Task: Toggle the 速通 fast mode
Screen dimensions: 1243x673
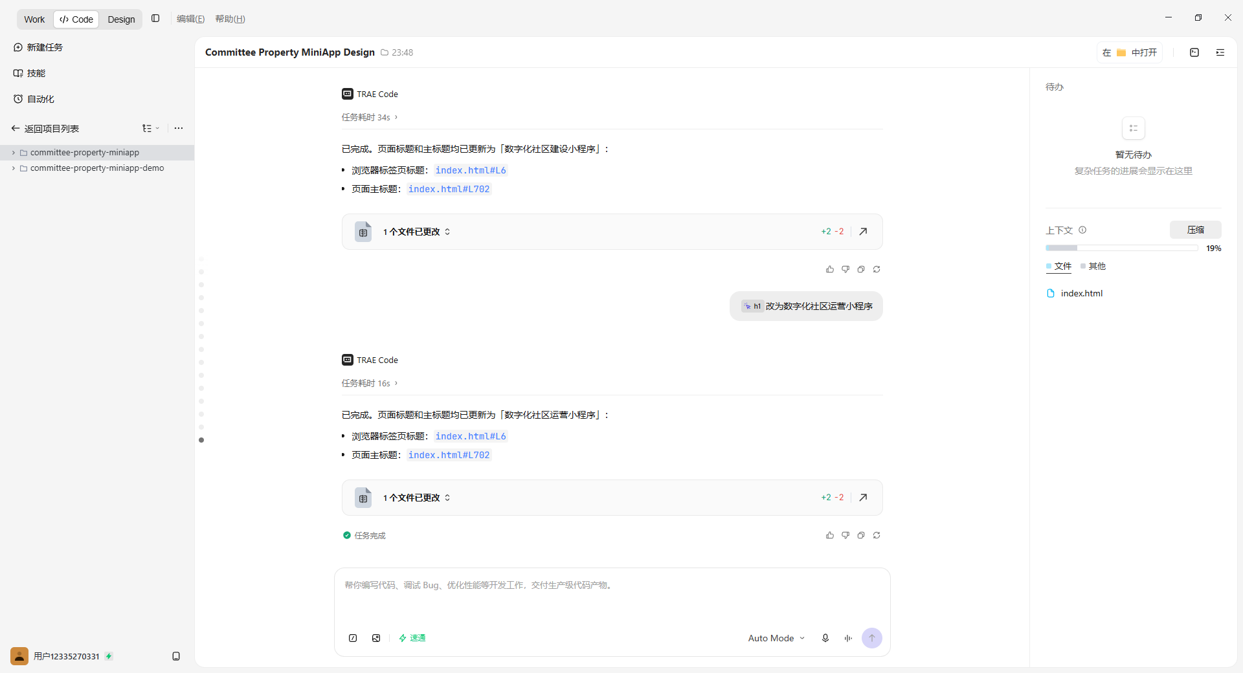Action: pyautogui.click(x=412, y=638)
